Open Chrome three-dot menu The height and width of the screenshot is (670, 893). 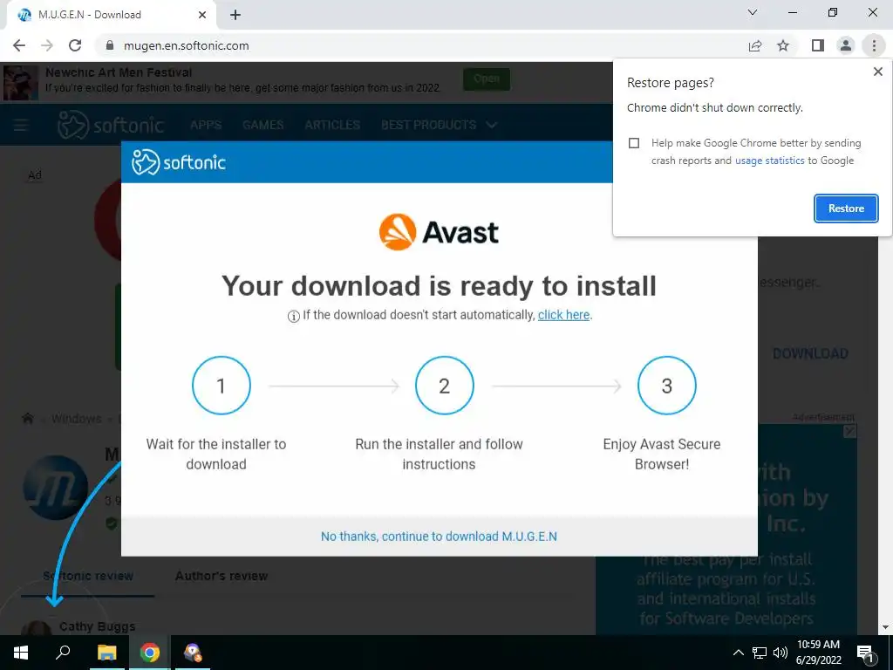click(x=874, y=45)
